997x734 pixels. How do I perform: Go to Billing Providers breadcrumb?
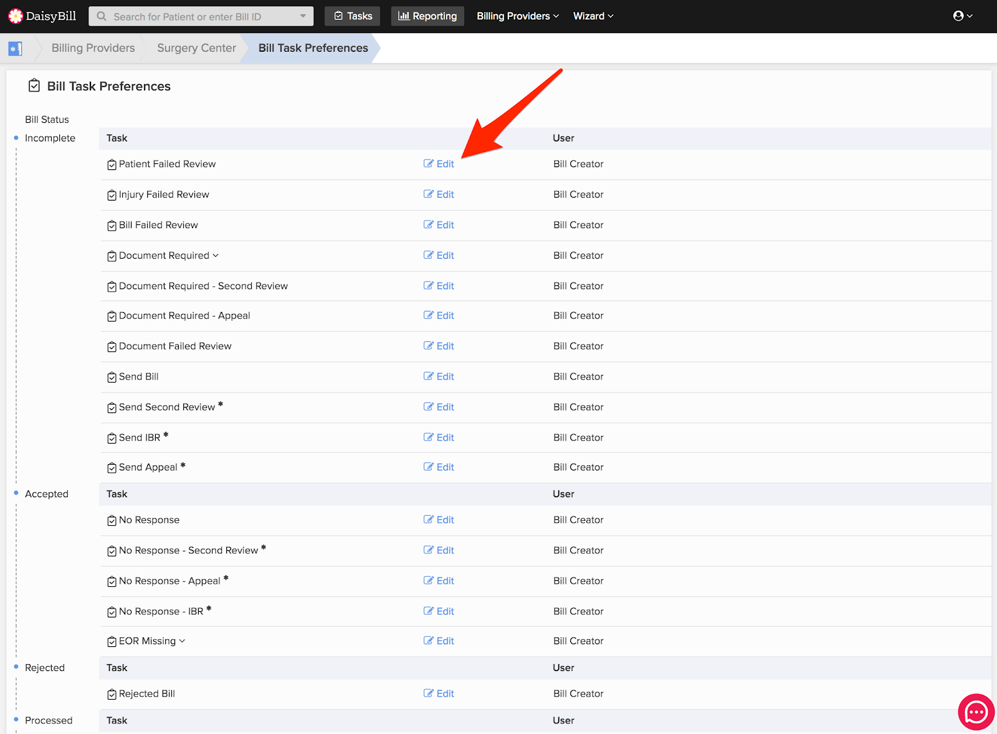93,48
